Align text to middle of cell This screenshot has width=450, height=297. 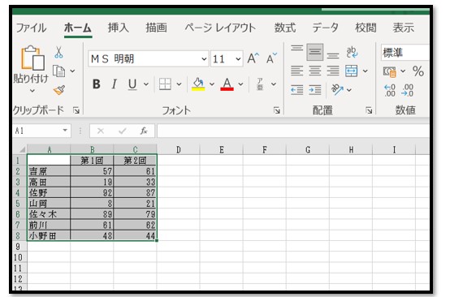(x=315, y=52)
